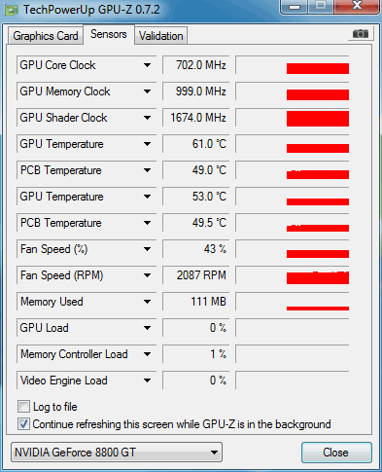The height and width of the screenshot is (472, 382).
Task: Open the Memory Used dropdown arrow
Action: coord(147,302)
